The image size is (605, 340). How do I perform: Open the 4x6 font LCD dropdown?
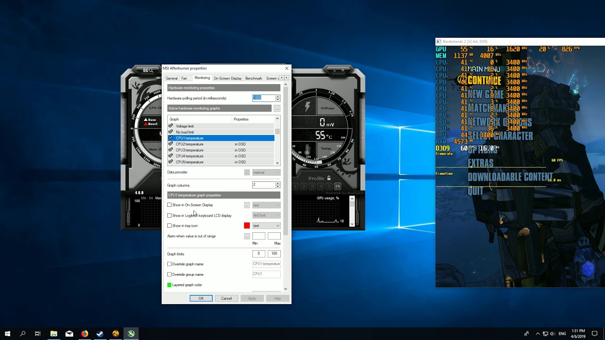click(x=266, y=215)
